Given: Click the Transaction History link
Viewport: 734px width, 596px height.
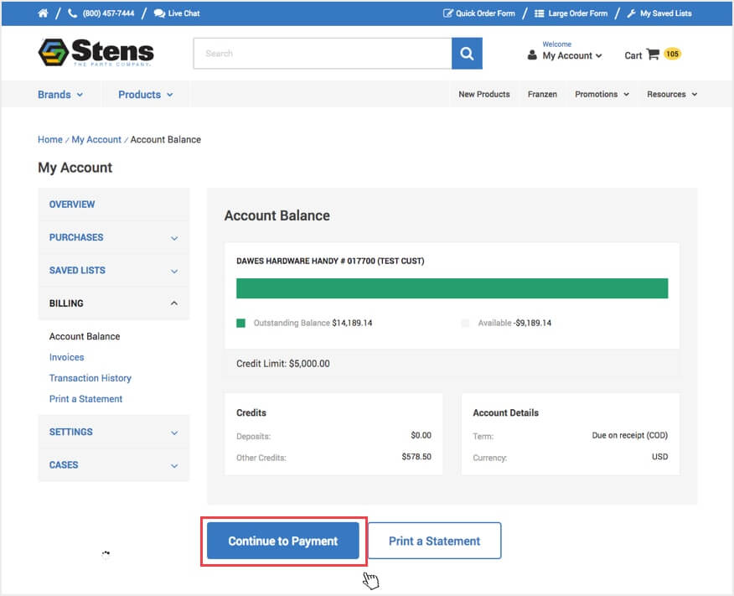Looking at the screenshot, I should pyautogui.click(x=90, y=378).
